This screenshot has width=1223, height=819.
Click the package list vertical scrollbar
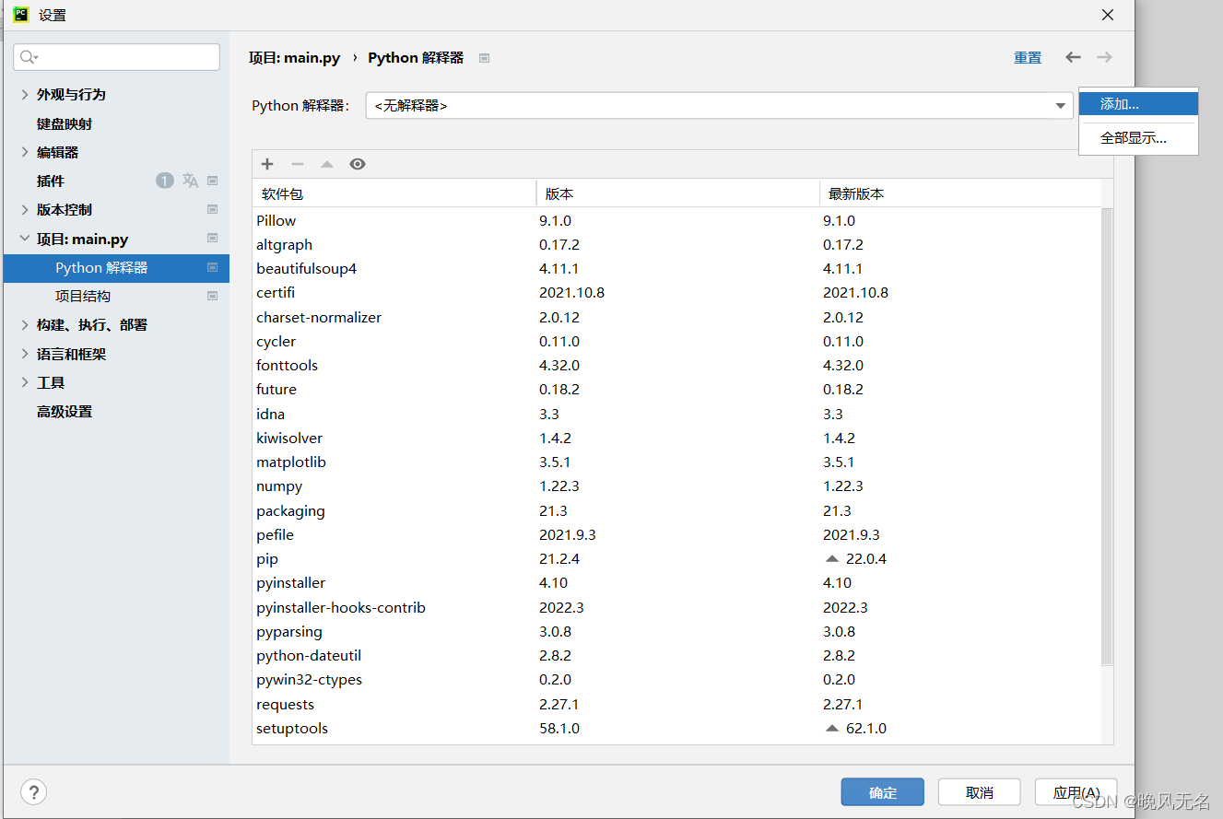1107,435
